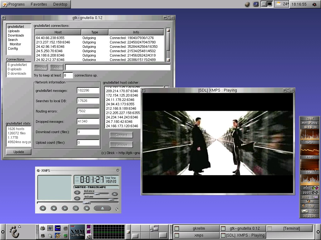The width and height of the screenshot is (321, 240).
Task: Click the XMPS rewind button
Action: 43,208
